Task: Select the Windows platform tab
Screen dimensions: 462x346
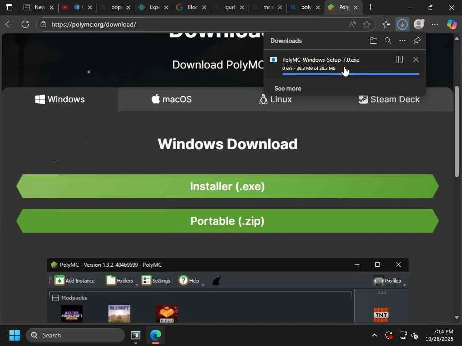Action: click(x=60, y=100)
